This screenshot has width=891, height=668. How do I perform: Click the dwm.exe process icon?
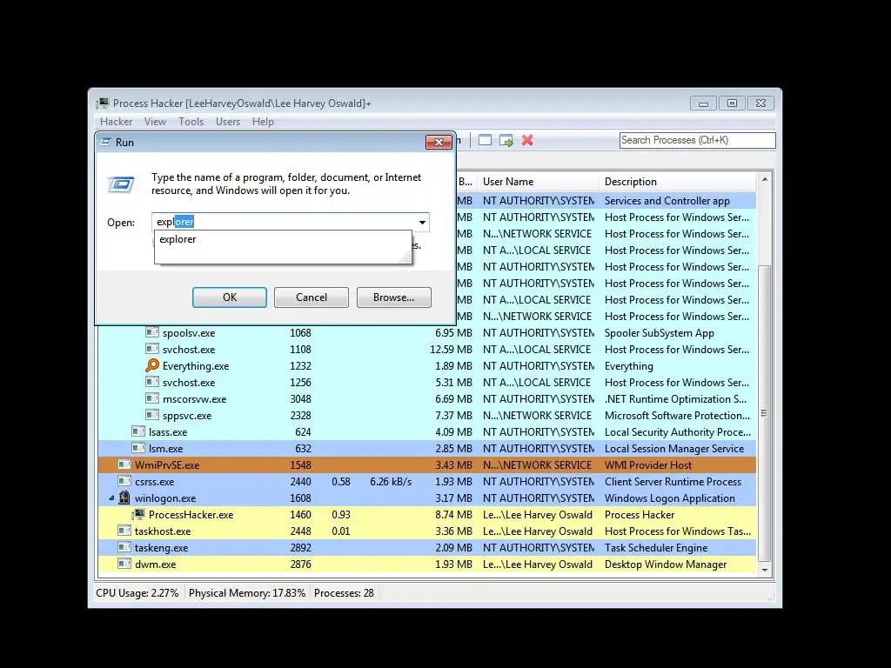tap(124, 564)
